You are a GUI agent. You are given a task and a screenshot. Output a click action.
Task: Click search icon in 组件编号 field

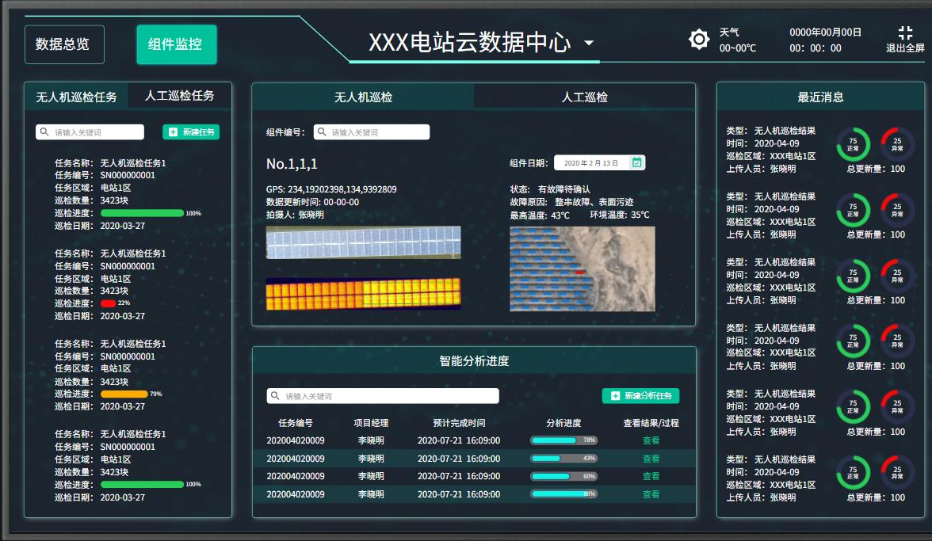pos(322,132)
